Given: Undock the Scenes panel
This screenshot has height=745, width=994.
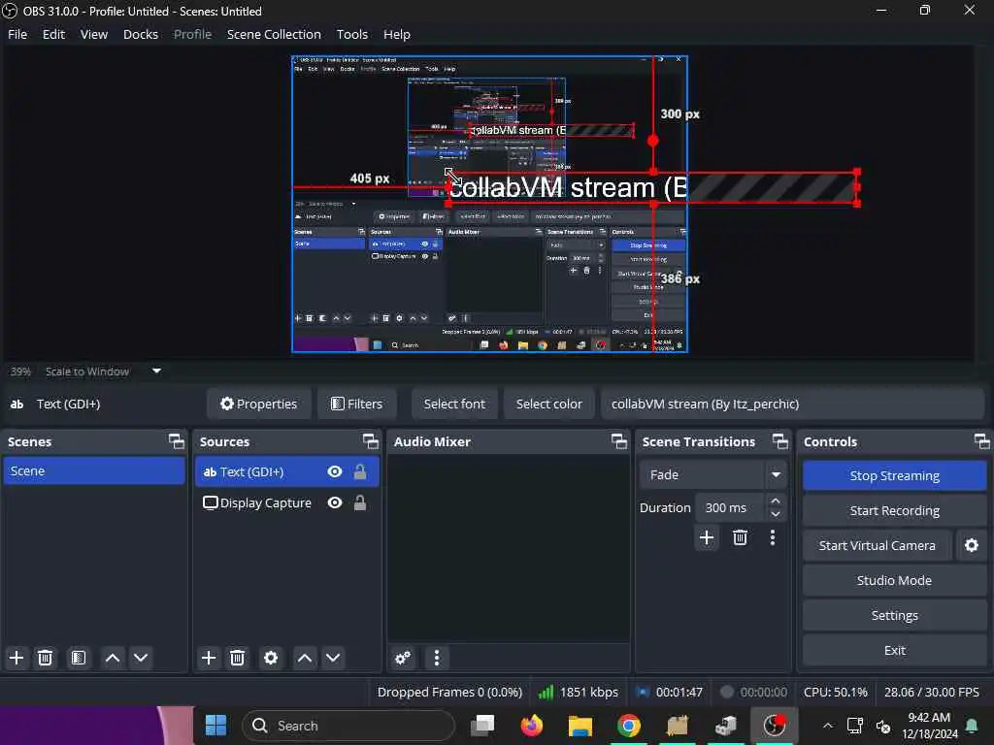Looking at the screenshot, I should coord(177,441).
